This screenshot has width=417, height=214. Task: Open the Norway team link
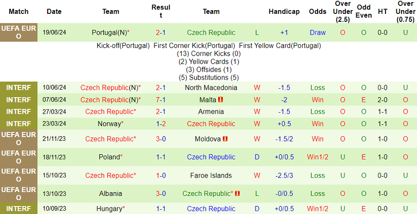click(x=109, y=124)
